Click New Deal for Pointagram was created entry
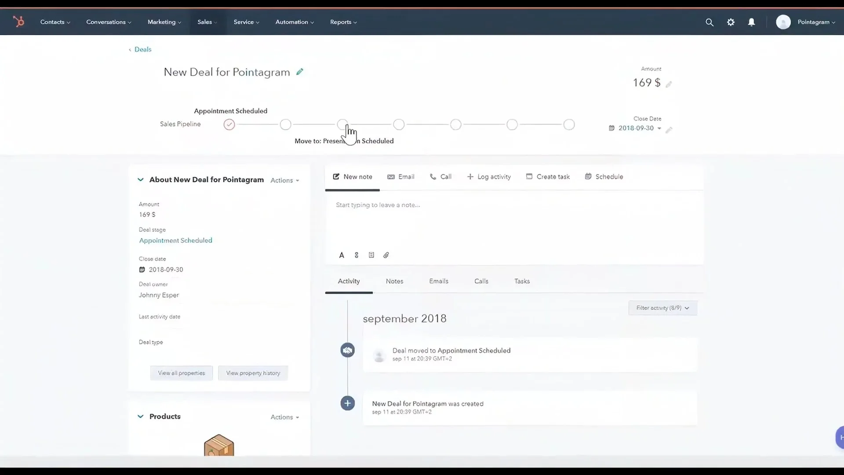 [x=530, y=408]
